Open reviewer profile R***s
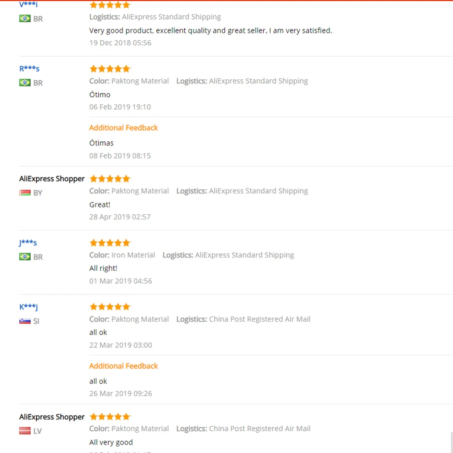The width and height of the screenshot is (453, 453). point(29,69)
